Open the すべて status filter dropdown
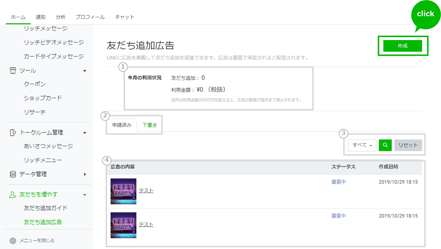Screen dimensions: 441x249 (x=362, y=145)
